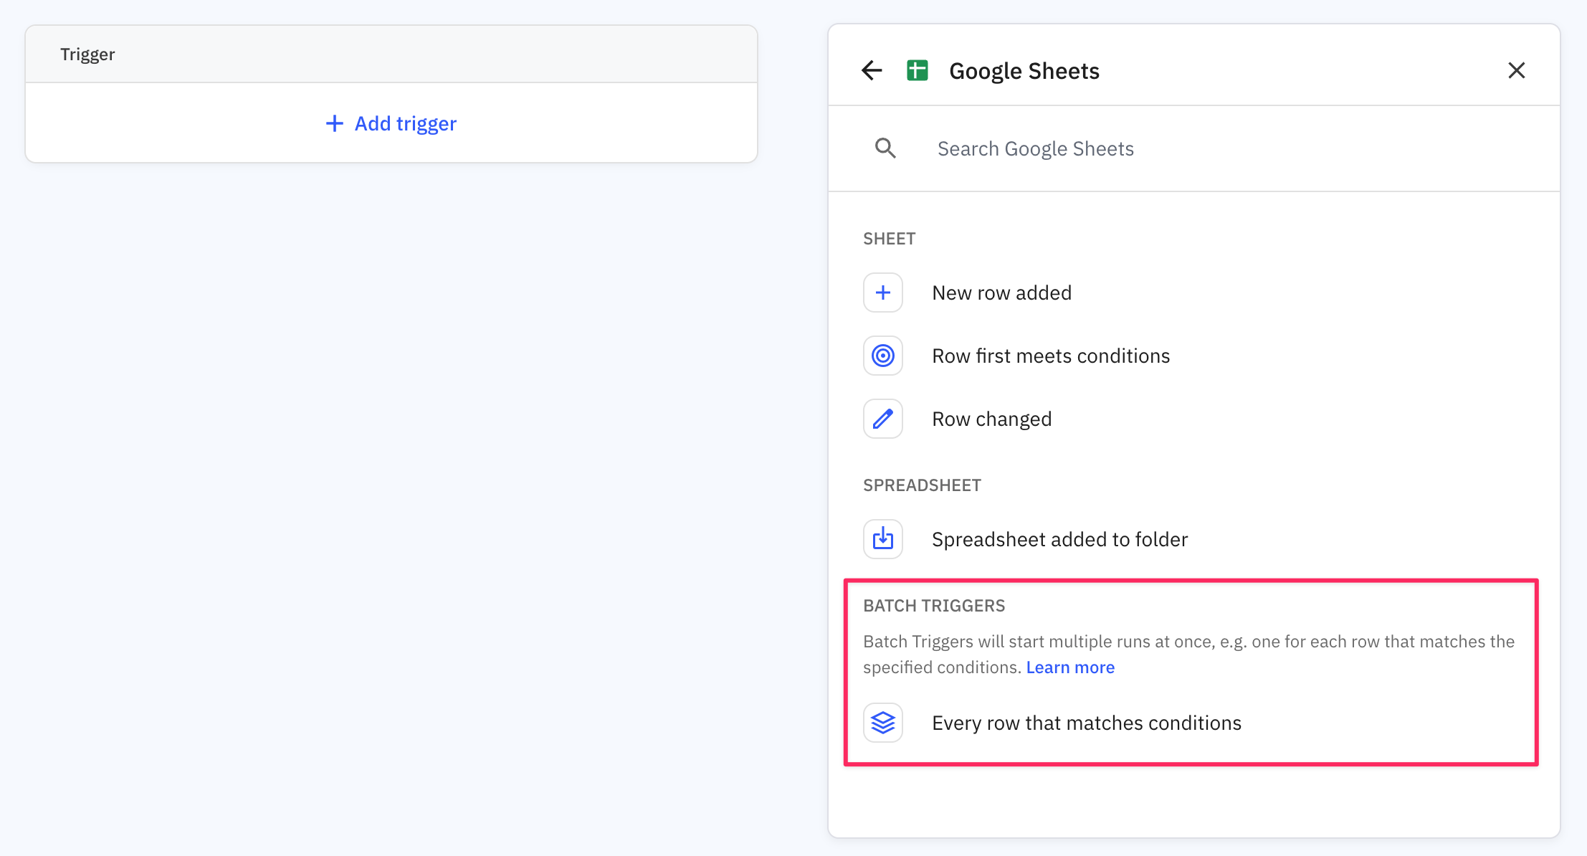Viewport: 1587px width, 856px height.
Task: Select the New row added plus icon
Action: 882,293
